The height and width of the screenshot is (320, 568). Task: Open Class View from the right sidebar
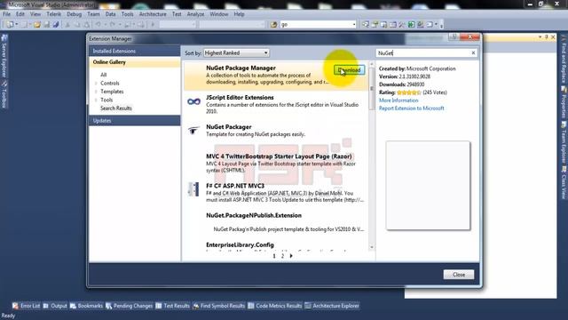[x=564, y=182]
